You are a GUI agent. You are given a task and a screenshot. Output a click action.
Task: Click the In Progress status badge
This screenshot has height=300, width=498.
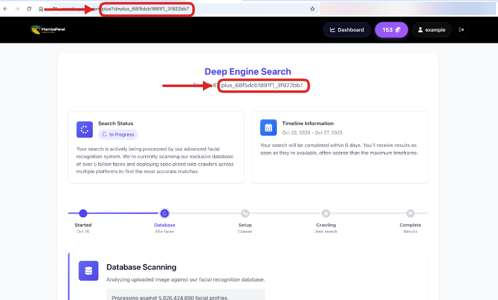pos(118,134)
